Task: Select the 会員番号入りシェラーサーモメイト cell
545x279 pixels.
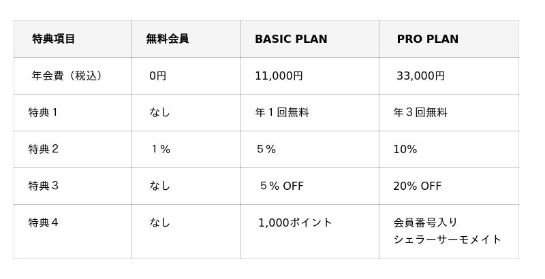Action: [x=447, y=231]
